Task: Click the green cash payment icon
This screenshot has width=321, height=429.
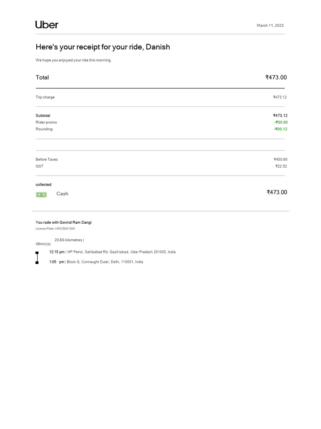Action: click(x=41, y=194)
